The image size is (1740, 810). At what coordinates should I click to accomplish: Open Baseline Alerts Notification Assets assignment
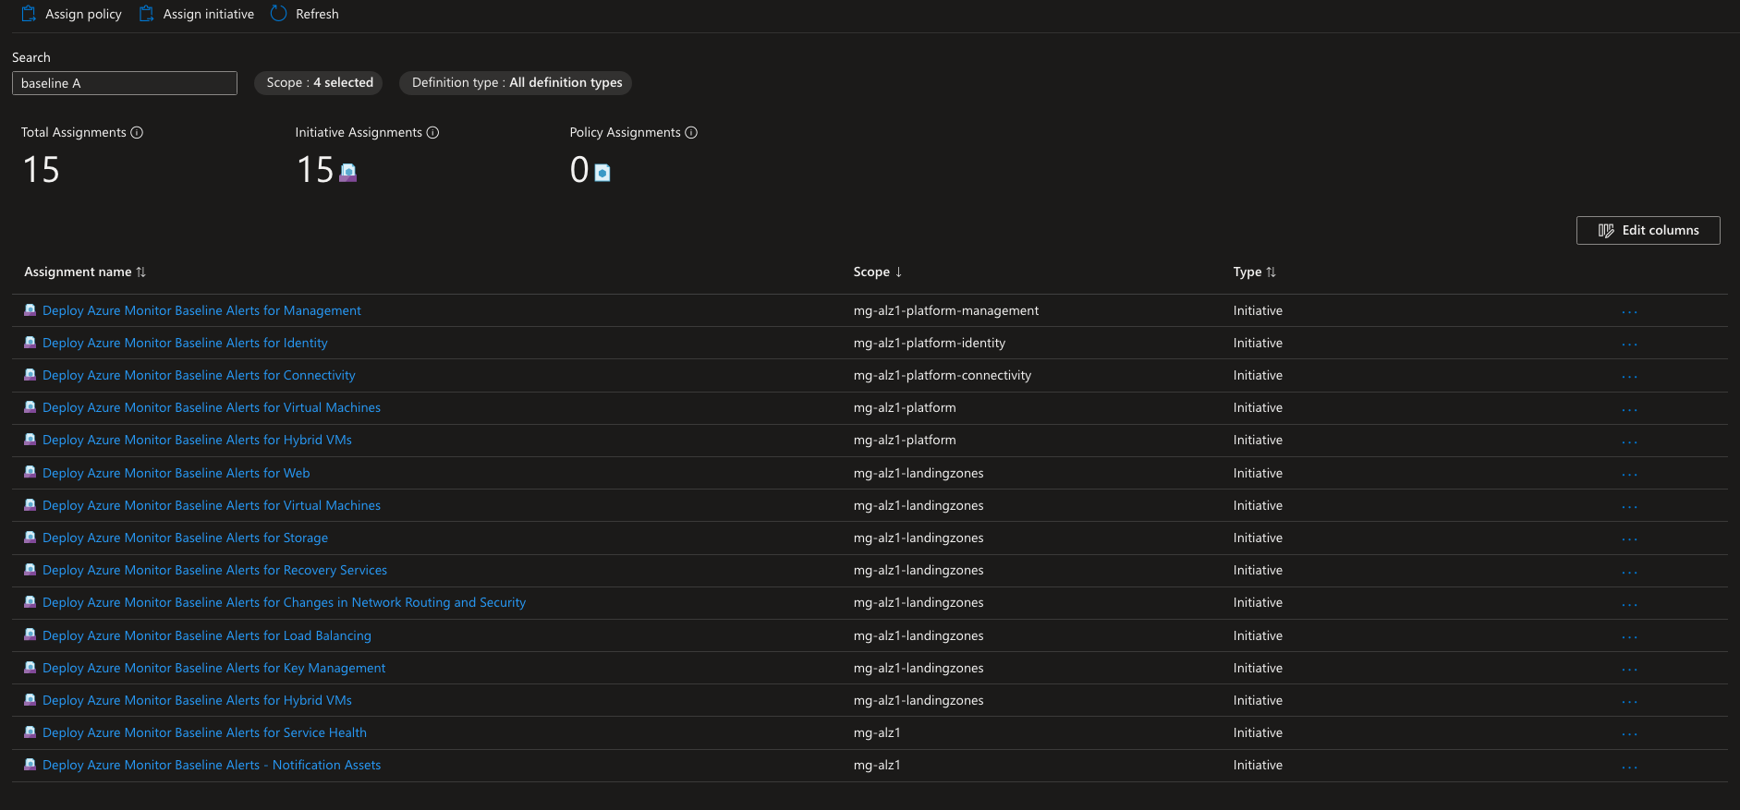pos(212,765)
